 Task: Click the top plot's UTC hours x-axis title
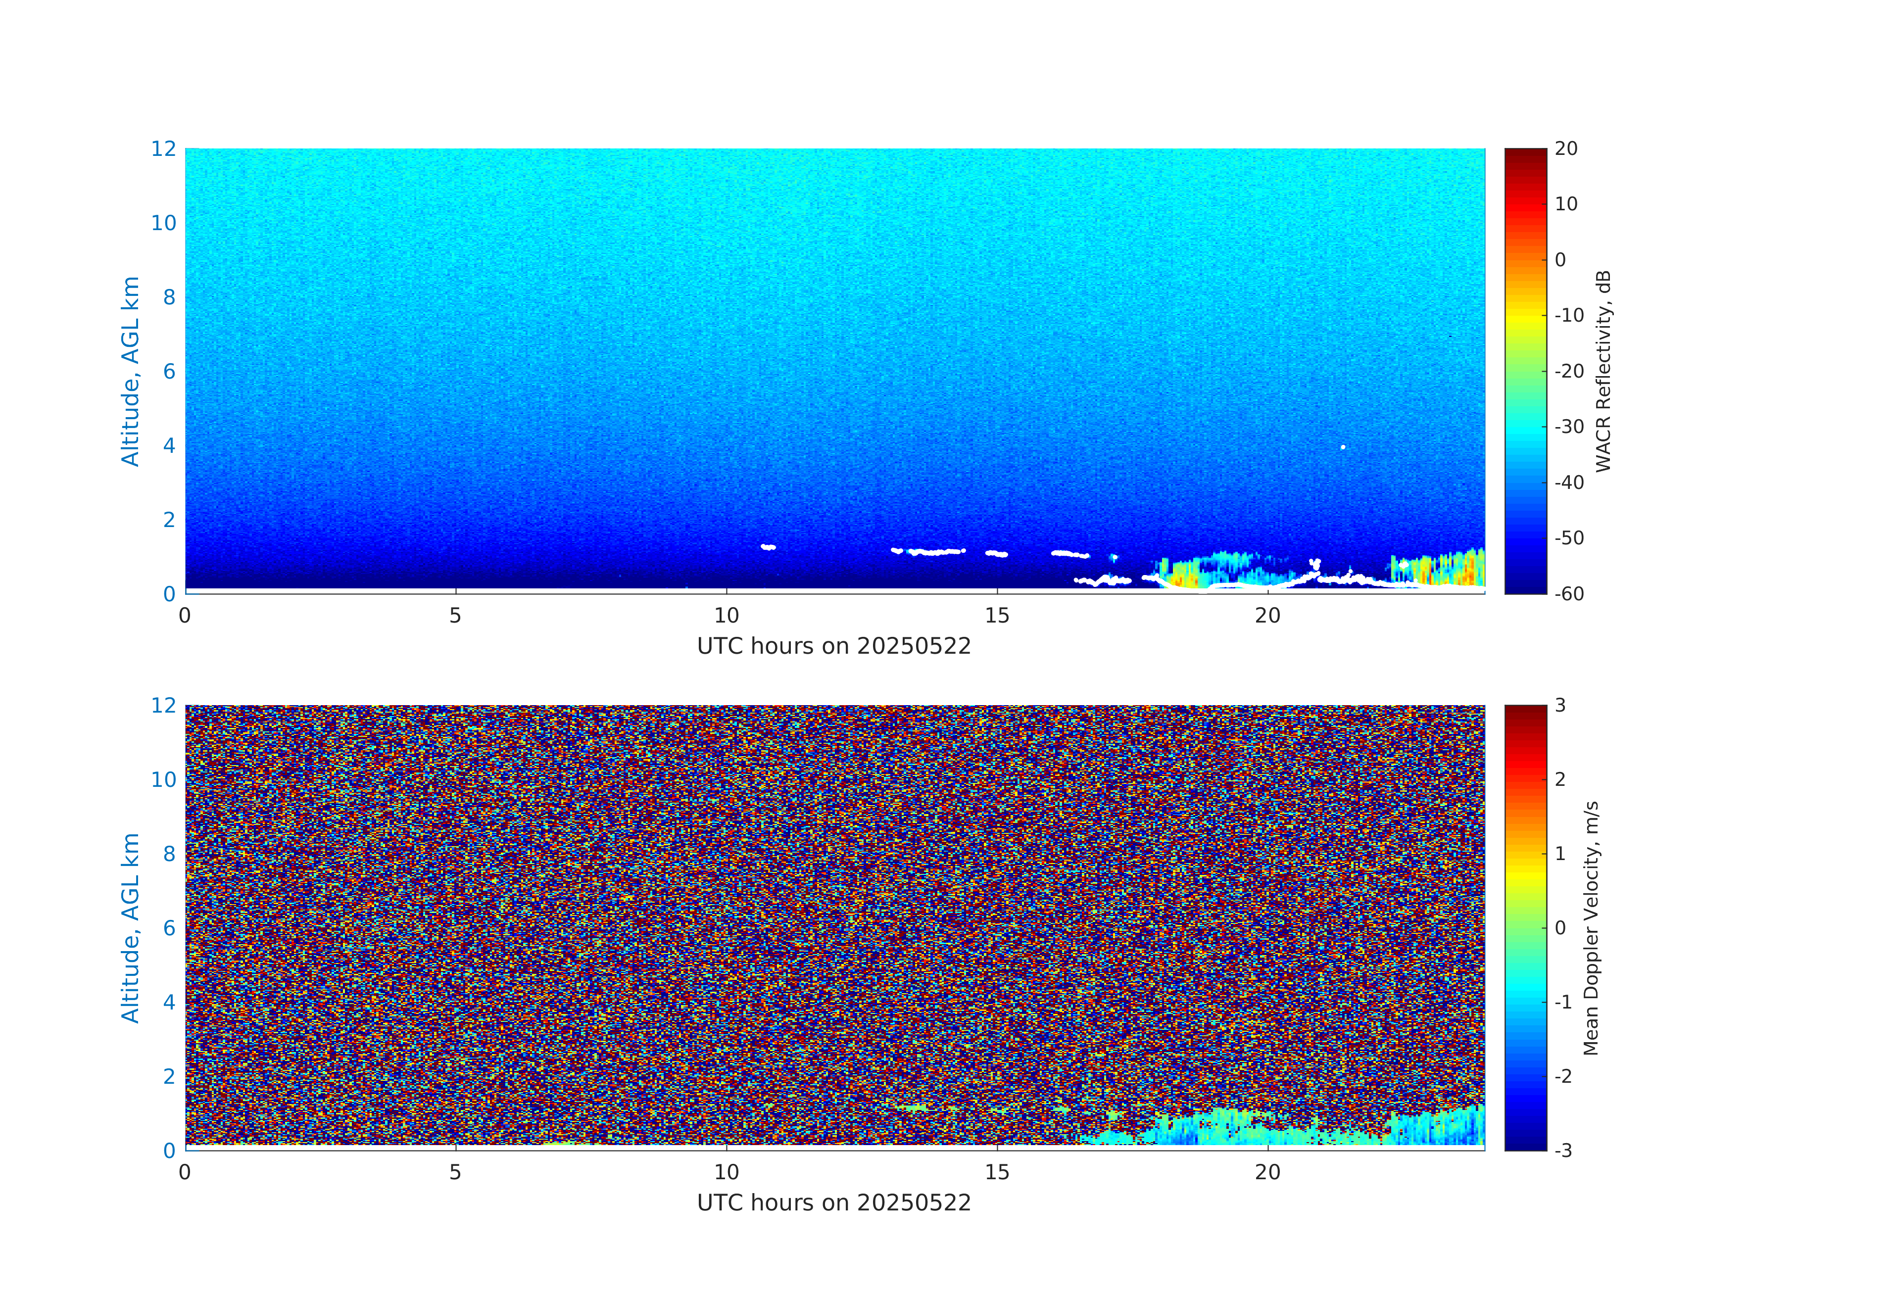833,646
